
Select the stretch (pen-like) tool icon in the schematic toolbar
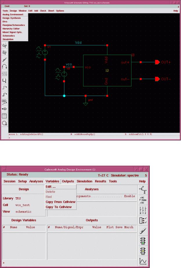(4, 59)
